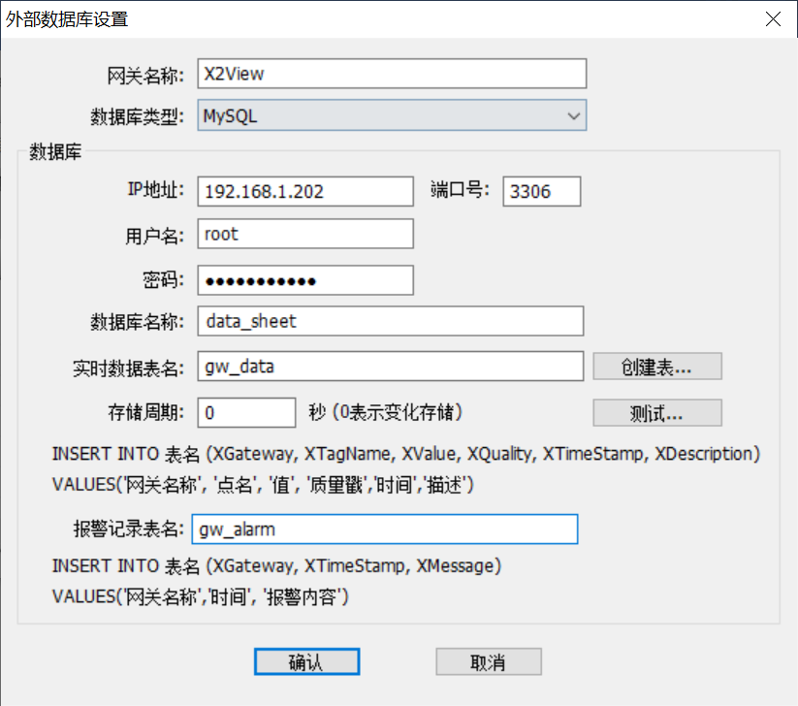Click the 密码 password field
The height and width of the screenshot is (706, 798).
pos(305,280)
